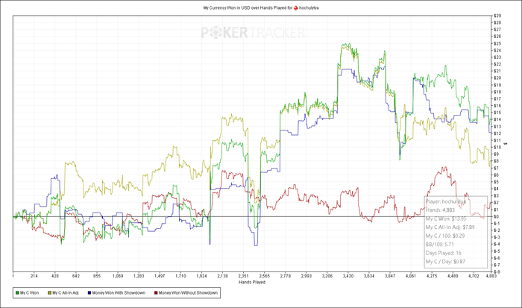Click the My C Won: $13.95 stat
The image size is (522, 308).
[x=446, y=219]
